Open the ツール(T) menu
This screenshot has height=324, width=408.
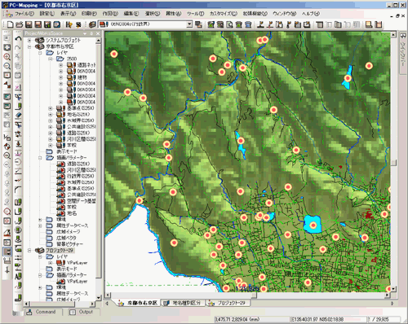[195, 14]
